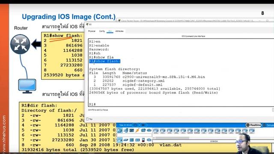Select the Hubs subcategory icon
The height and width of the screenshot is (154, 274).
click(x=131, y=140)
